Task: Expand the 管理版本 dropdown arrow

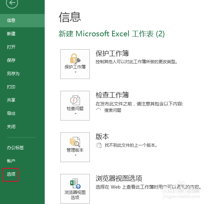Action: [75, 155]
